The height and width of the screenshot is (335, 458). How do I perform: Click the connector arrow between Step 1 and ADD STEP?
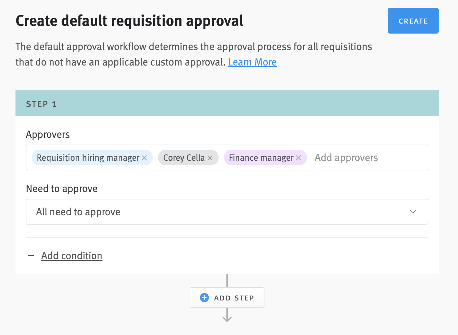[227, 280]
